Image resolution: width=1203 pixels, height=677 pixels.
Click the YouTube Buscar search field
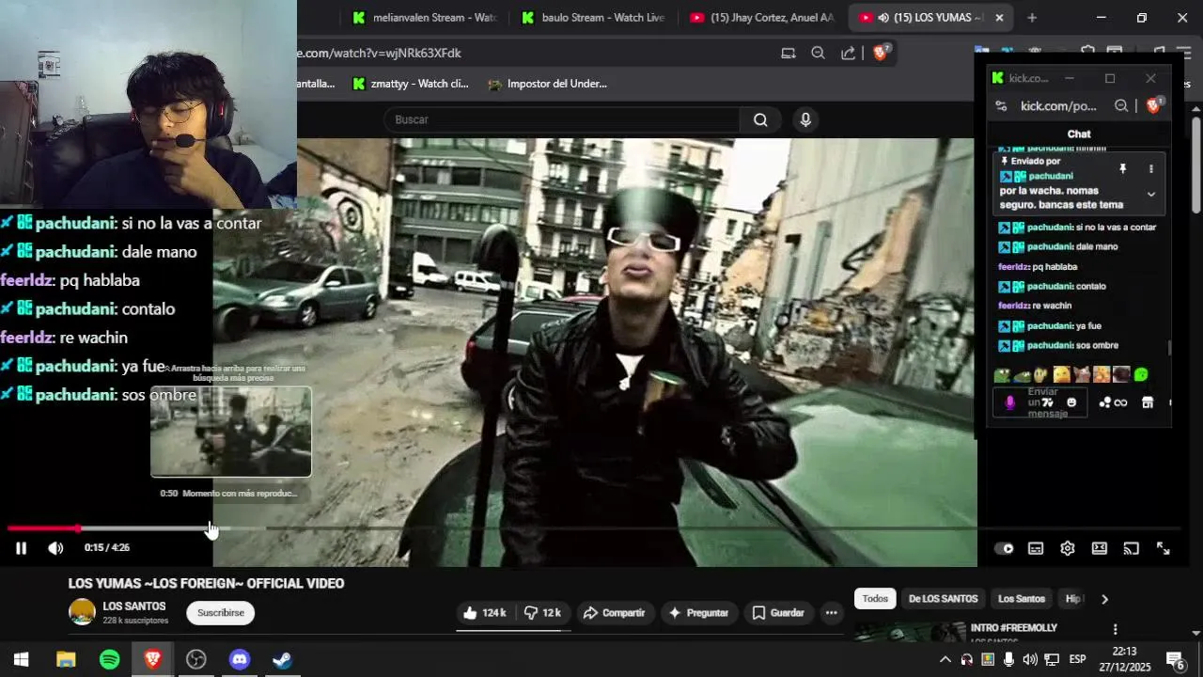pos(562,119)
